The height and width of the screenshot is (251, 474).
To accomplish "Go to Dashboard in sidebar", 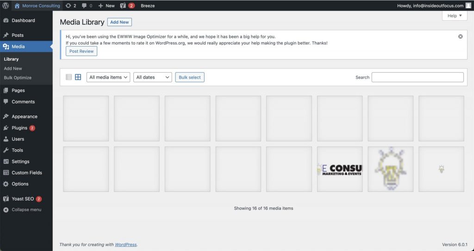I will tap(26, 20).
